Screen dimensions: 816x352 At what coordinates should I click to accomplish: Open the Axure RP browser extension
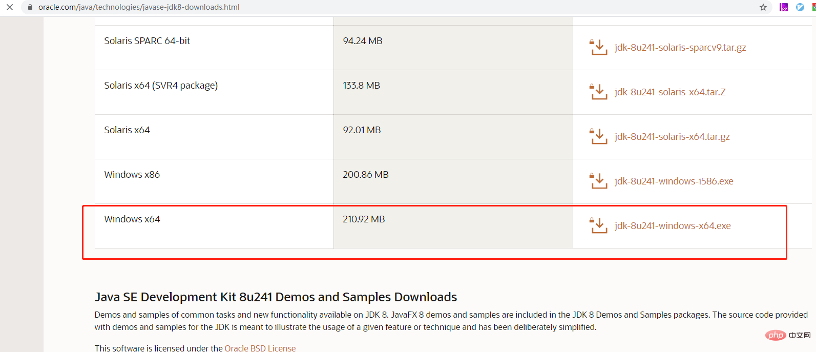(784, 7)
